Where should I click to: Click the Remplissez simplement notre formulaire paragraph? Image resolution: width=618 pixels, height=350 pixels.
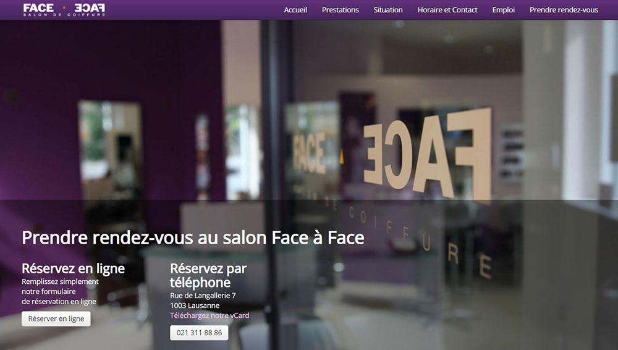pos(60,292)
